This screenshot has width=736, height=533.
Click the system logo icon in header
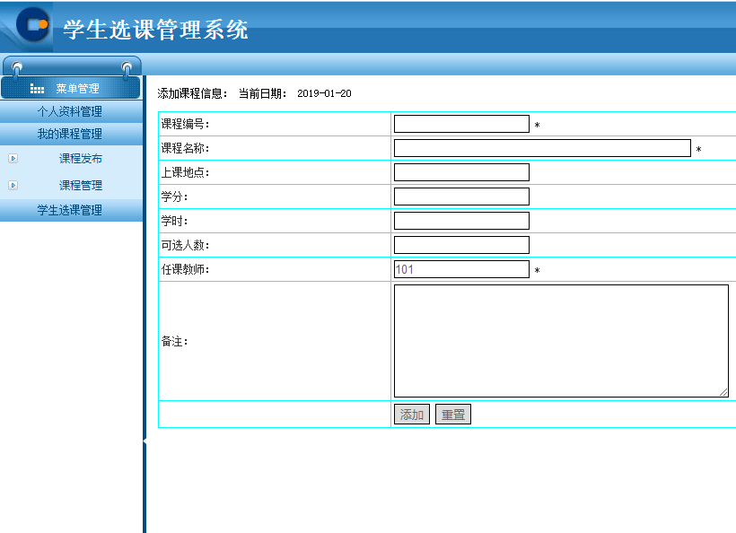click(x=32, y=25)
